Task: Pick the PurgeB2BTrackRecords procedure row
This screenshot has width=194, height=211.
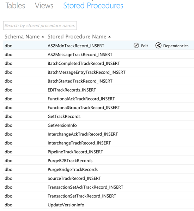Action: tap(98, 161)
